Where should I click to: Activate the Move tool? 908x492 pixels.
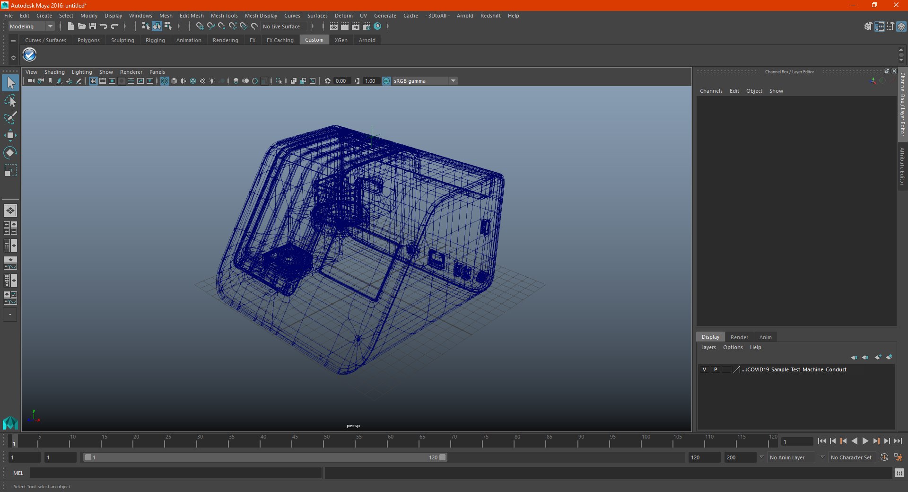click(10, 136)
